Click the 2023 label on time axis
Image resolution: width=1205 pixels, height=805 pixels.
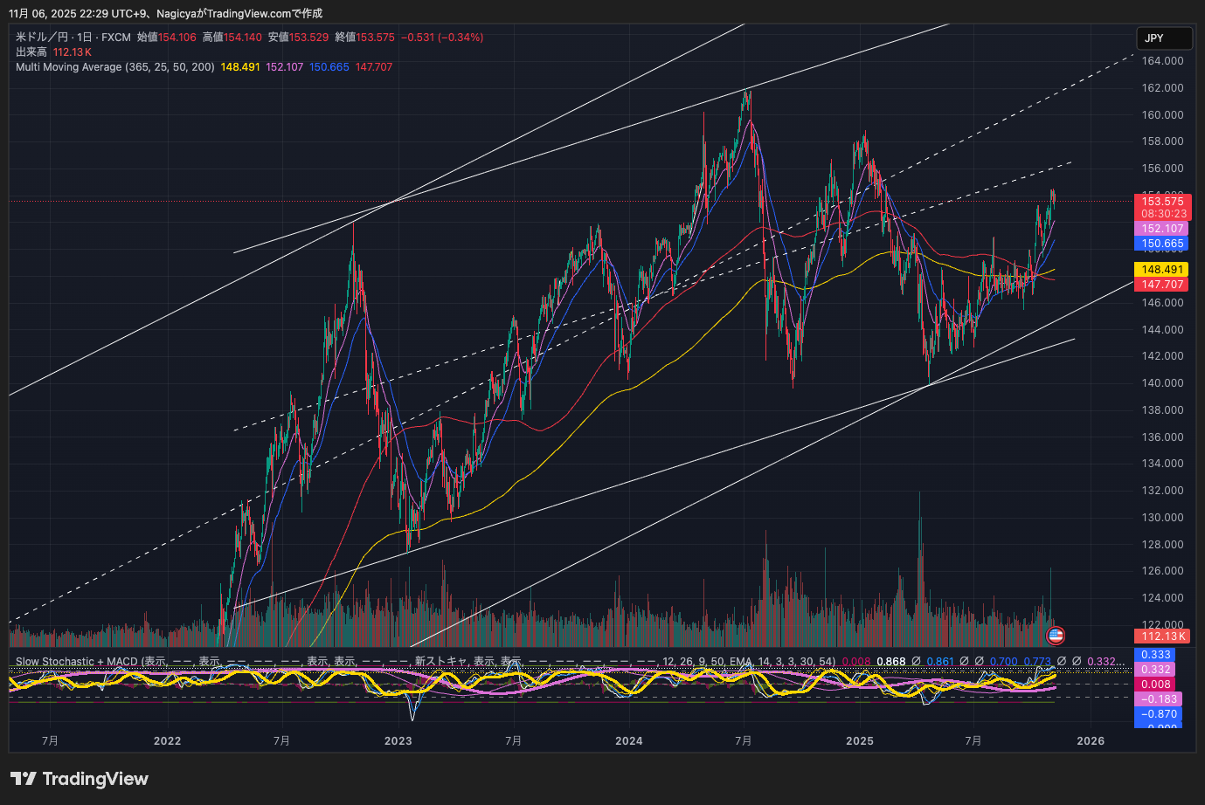(398, 741)
